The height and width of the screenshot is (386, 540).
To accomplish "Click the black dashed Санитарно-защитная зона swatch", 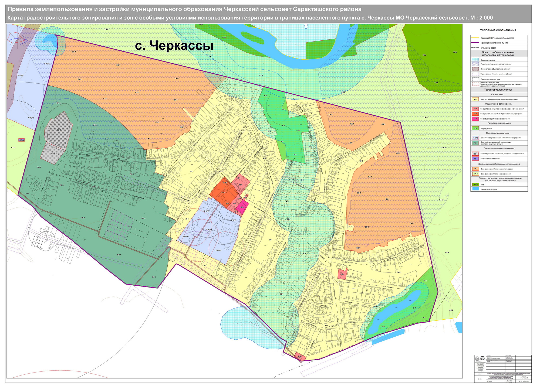I will 475,79.
